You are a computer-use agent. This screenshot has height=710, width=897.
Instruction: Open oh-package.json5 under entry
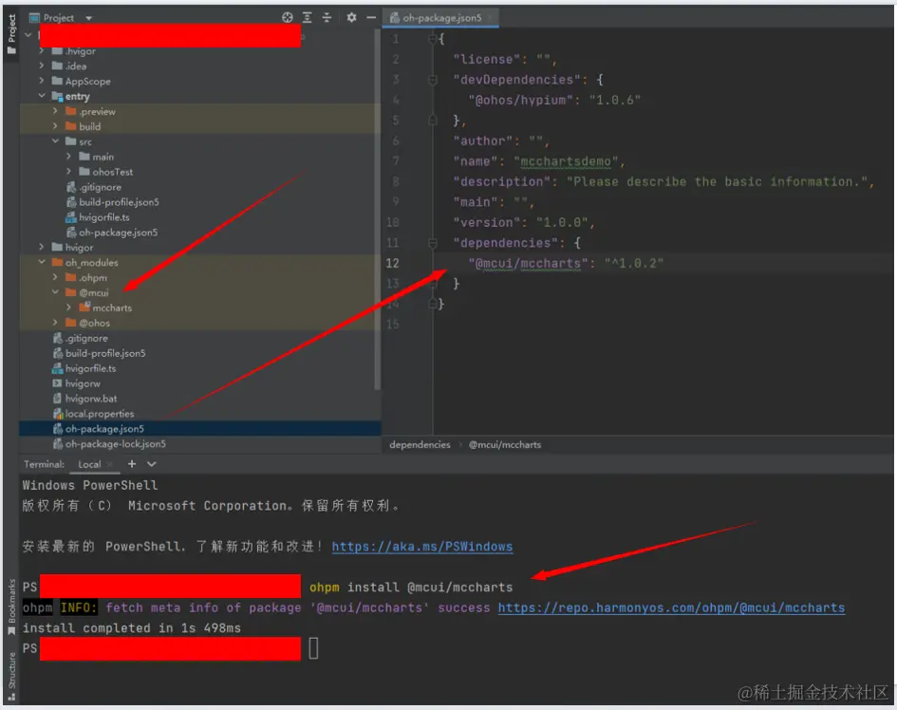tap(118, 233)
